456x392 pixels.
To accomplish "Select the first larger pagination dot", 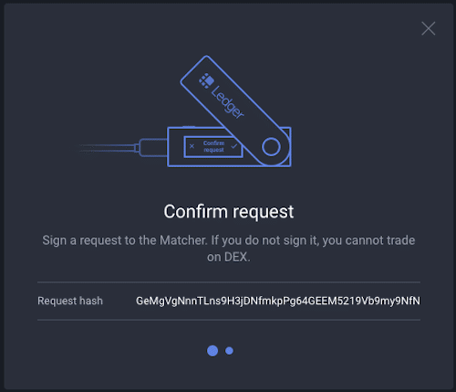I will [212, 351].
